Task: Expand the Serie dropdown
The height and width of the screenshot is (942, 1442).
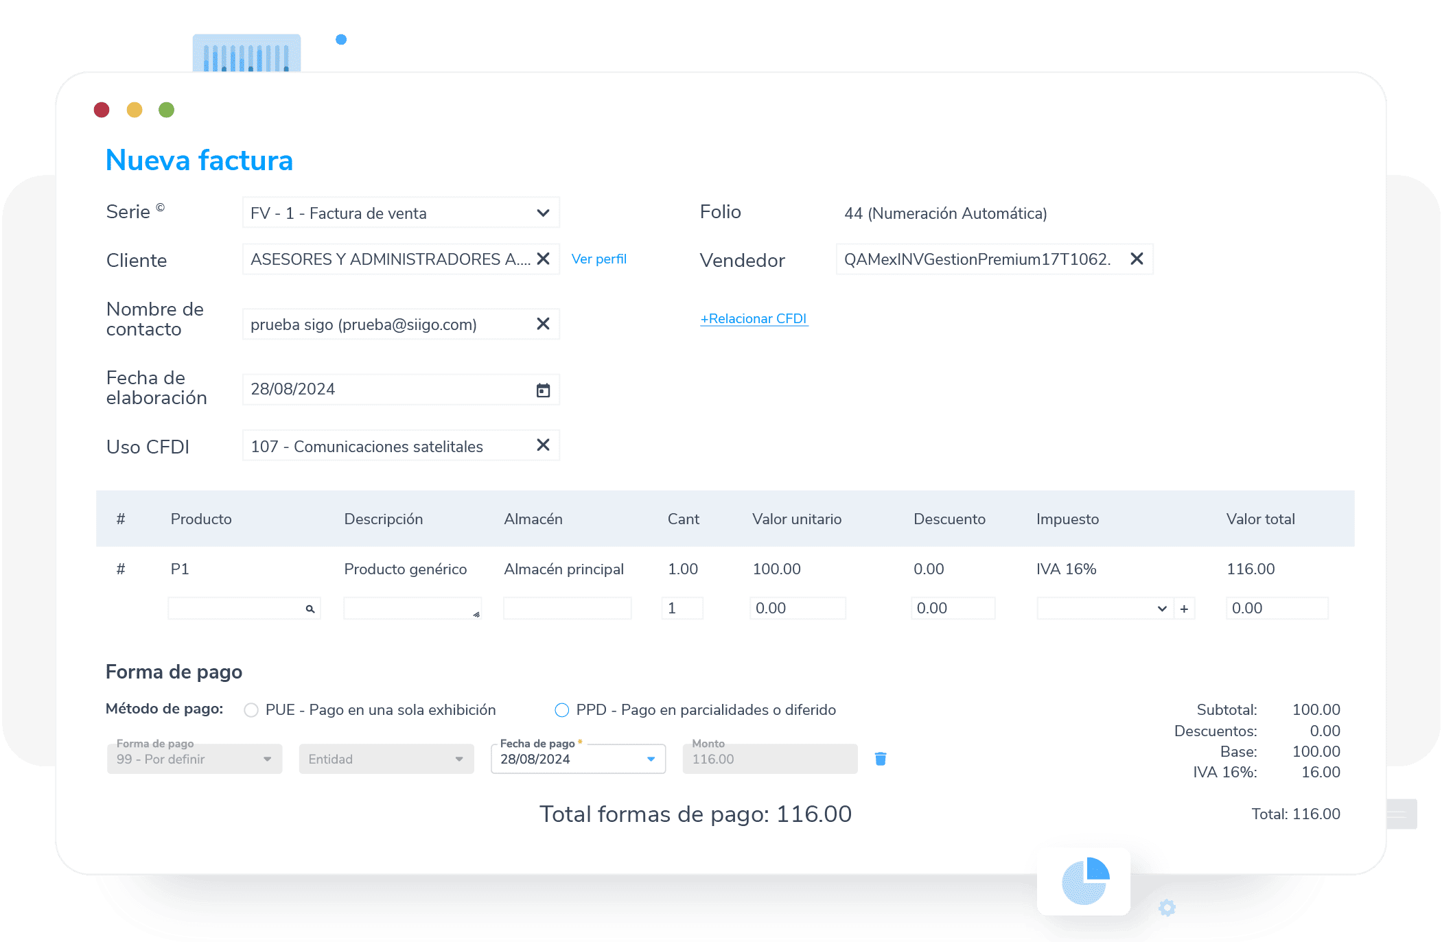Action: (x=543, y=213)
